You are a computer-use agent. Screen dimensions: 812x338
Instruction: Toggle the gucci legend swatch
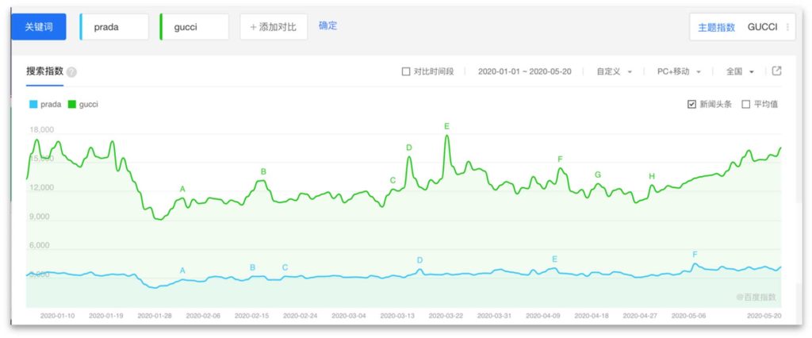[72, 104]
